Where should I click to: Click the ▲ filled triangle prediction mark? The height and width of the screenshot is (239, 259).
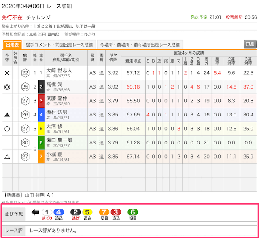tap(7, 115)
